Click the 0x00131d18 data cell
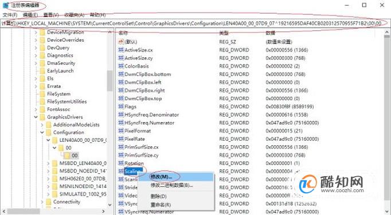The image size is (391, 215). (x=291, y=204)
